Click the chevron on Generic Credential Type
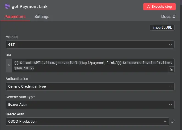This screenshot has height=130, width=182. point(170,86)
